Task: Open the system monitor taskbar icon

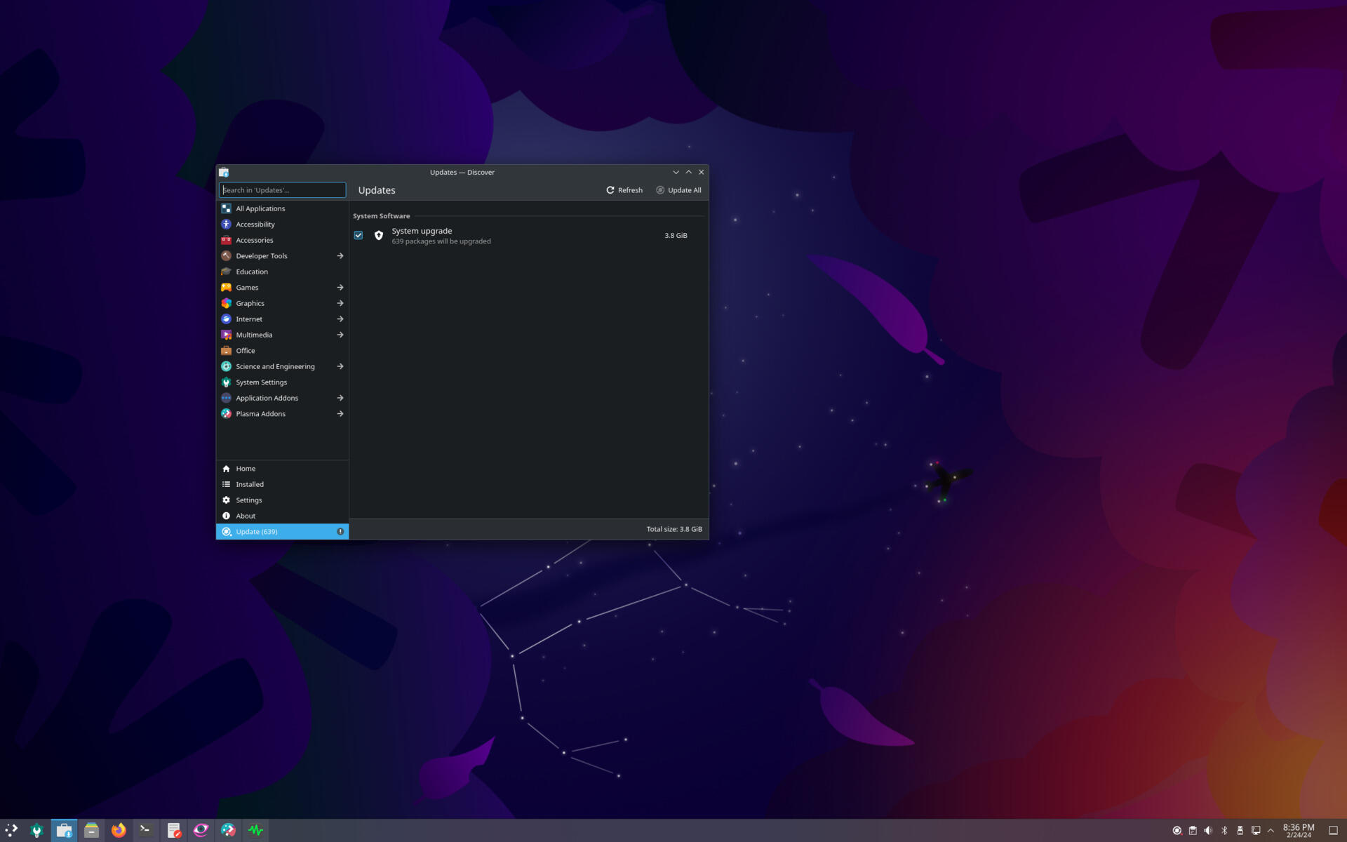Action: (255, 830)
